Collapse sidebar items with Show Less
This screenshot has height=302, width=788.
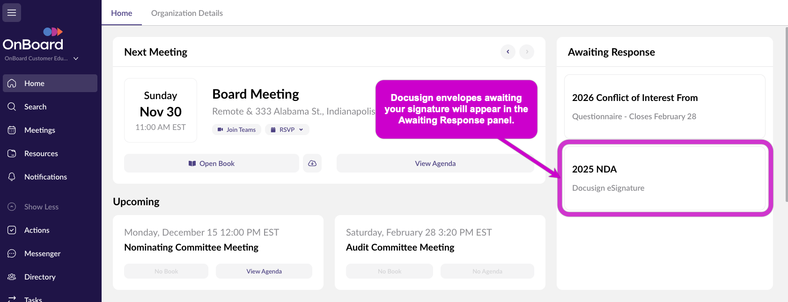[41, 207]
